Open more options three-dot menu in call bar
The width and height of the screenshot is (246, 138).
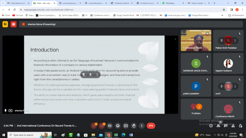coord(142,126)
